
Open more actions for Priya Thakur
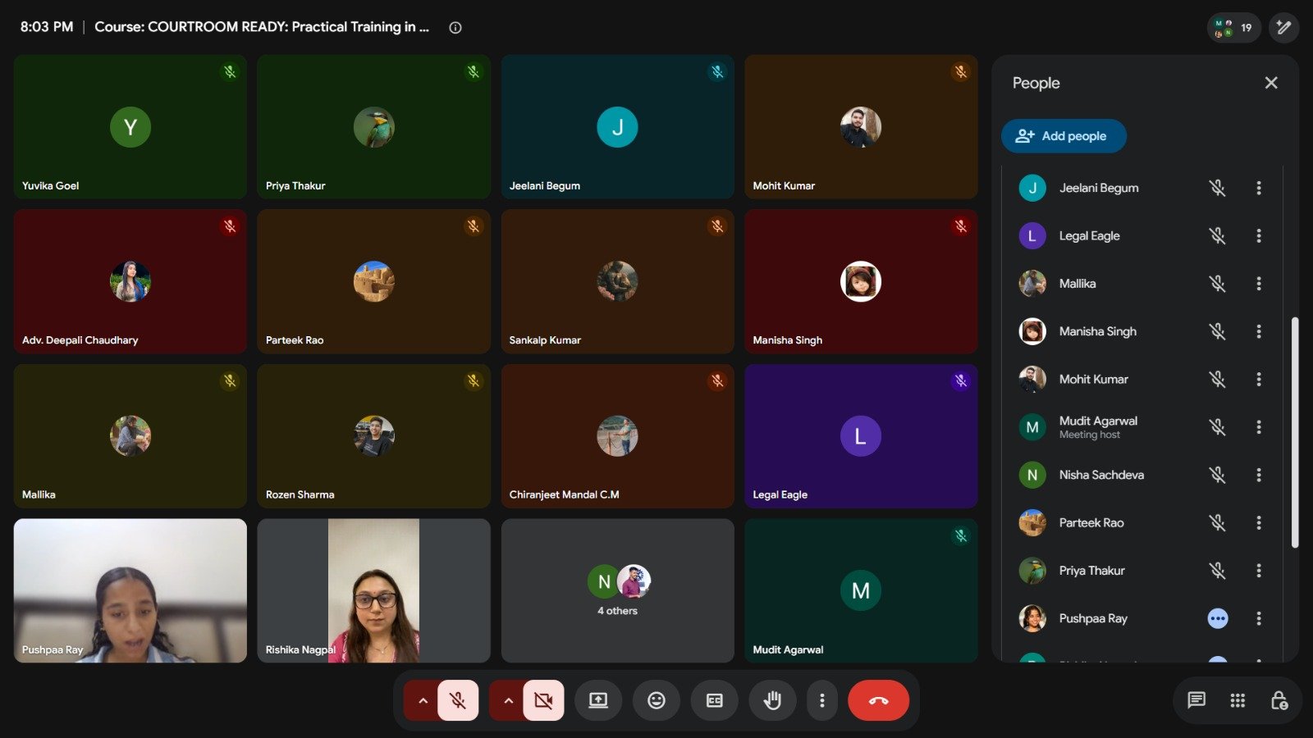pyautogui.click(x=1258, y=571)
